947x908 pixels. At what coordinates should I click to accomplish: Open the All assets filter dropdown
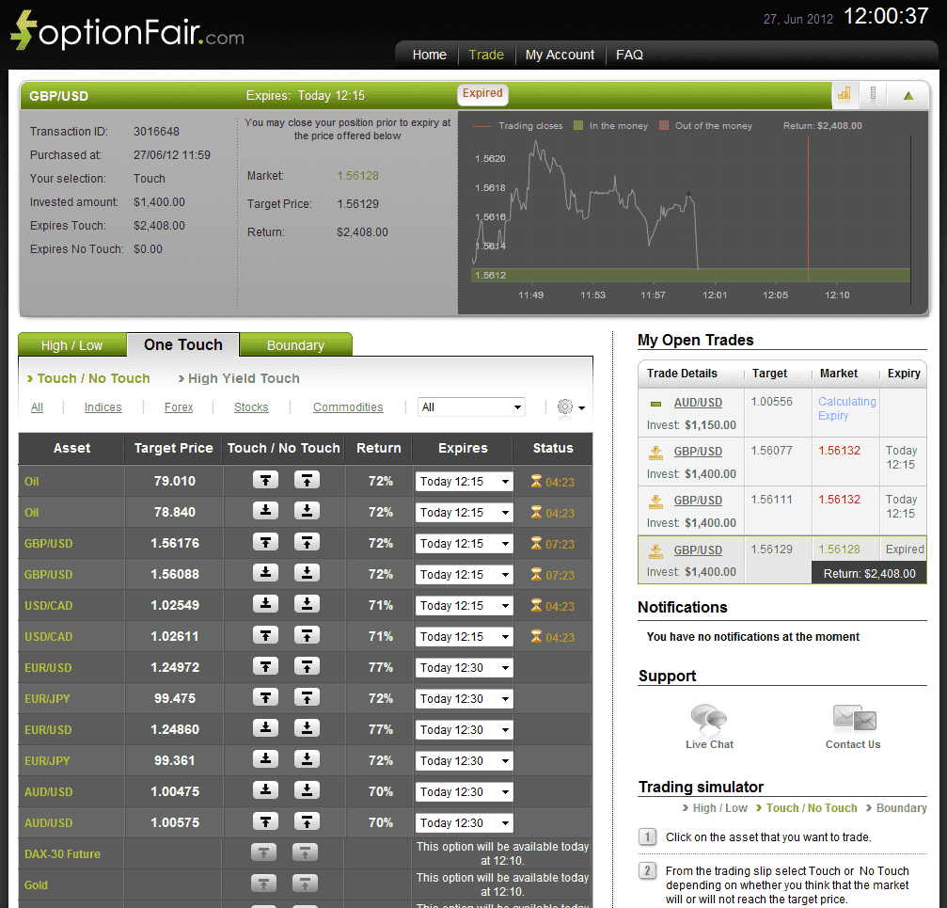tap(471, 406)
